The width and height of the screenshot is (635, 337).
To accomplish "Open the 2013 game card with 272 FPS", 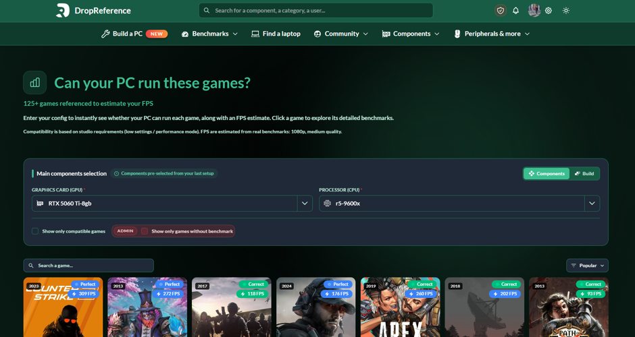I will point(147,307).
